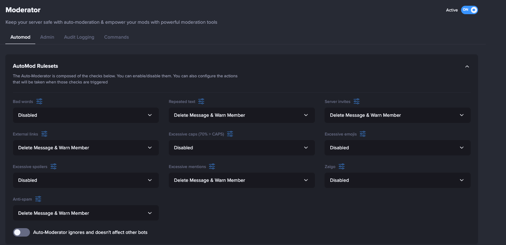Switch to the Audit Logging tab
Viewport: 506px width, 245px height.
click(x=79, y=37)
